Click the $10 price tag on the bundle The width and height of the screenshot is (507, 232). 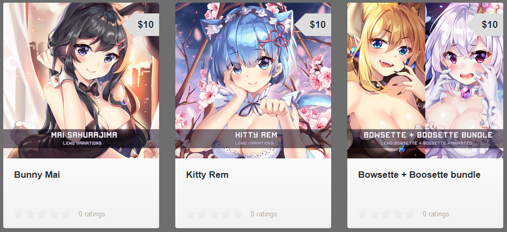[485, 25]
